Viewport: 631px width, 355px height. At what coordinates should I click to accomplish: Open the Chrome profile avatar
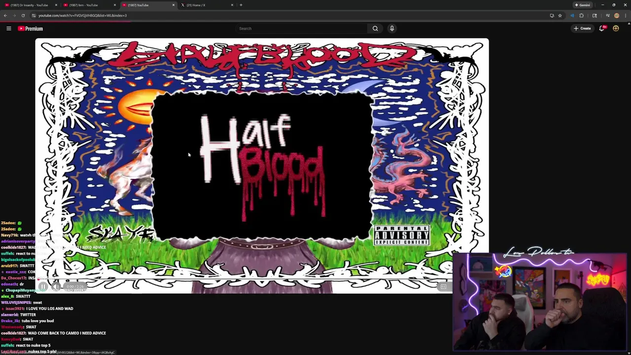coord(616,15)
